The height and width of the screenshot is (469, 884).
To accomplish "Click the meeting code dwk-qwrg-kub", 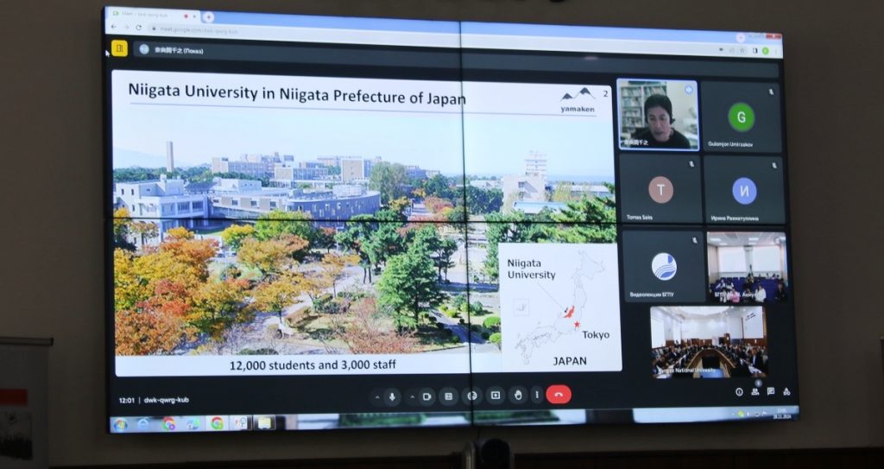I will pos(167,400).
